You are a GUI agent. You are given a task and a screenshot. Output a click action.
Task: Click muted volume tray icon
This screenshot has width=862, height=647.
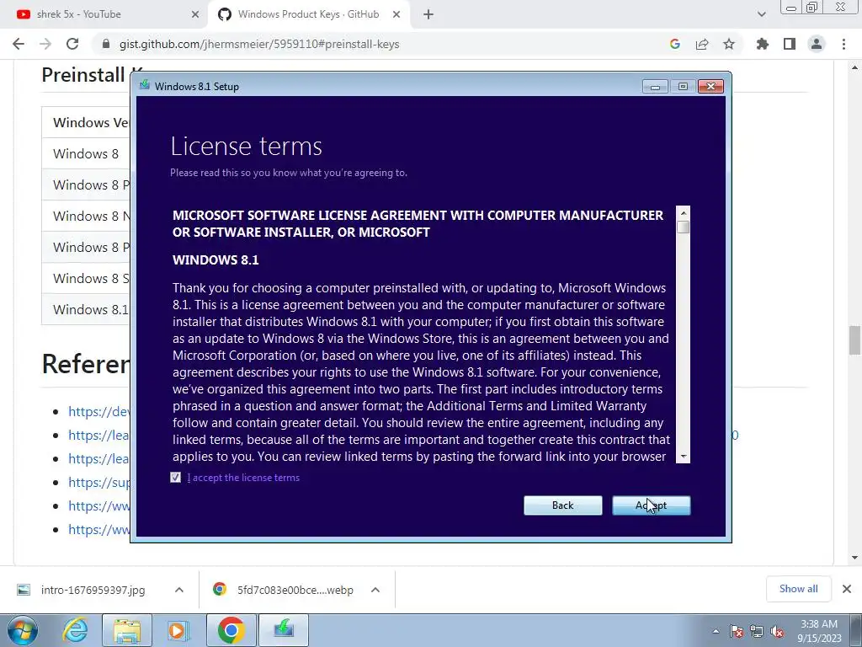point(777,631)
